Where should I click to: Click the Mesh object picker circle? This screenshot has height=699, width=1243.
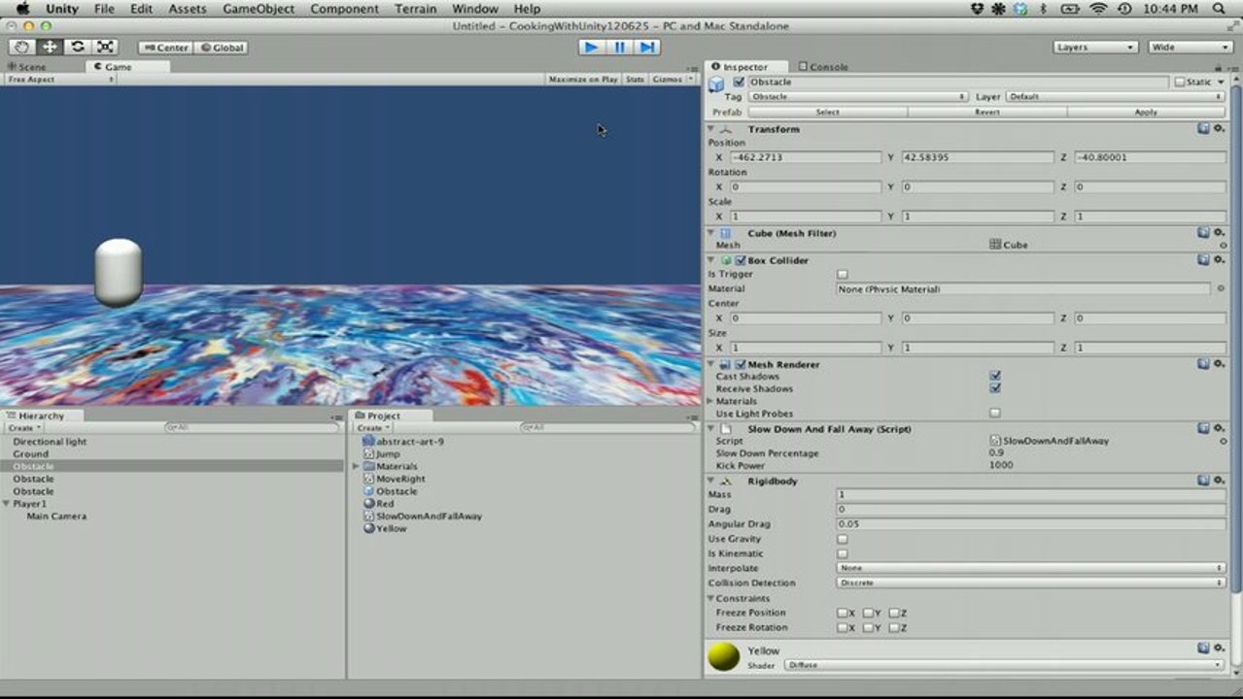tap(1223, 246)
